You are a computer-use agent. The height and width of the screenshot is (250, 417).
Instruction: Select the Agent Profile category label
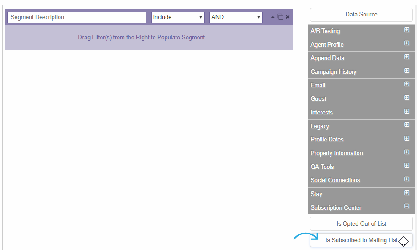click(327, 45)
